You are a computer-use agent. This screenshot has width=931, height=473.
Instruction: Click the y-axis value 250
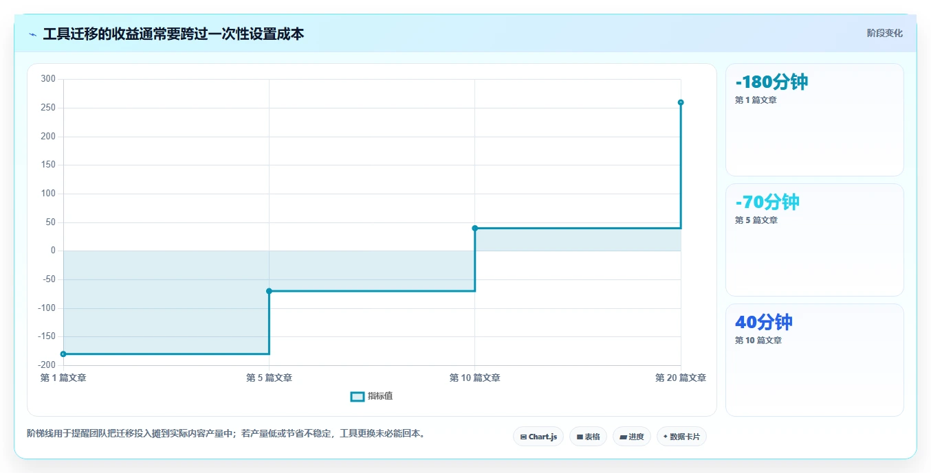point(48,108)
